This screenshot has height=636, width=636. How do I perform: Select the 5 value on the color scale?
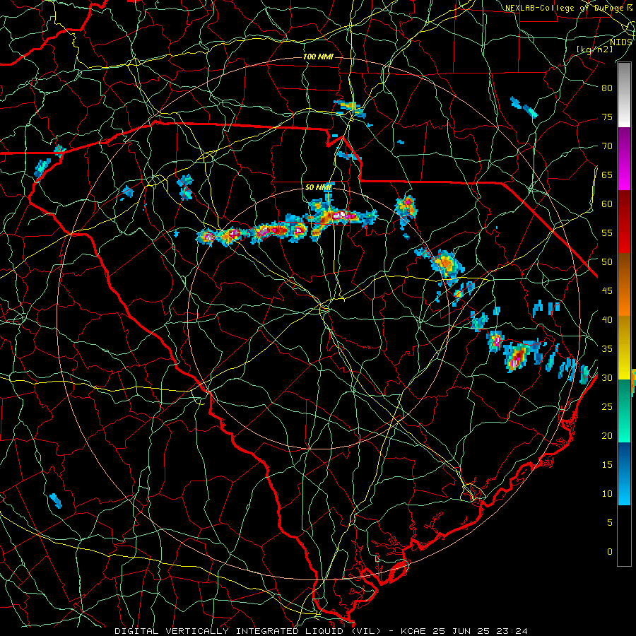pos(610,522)
